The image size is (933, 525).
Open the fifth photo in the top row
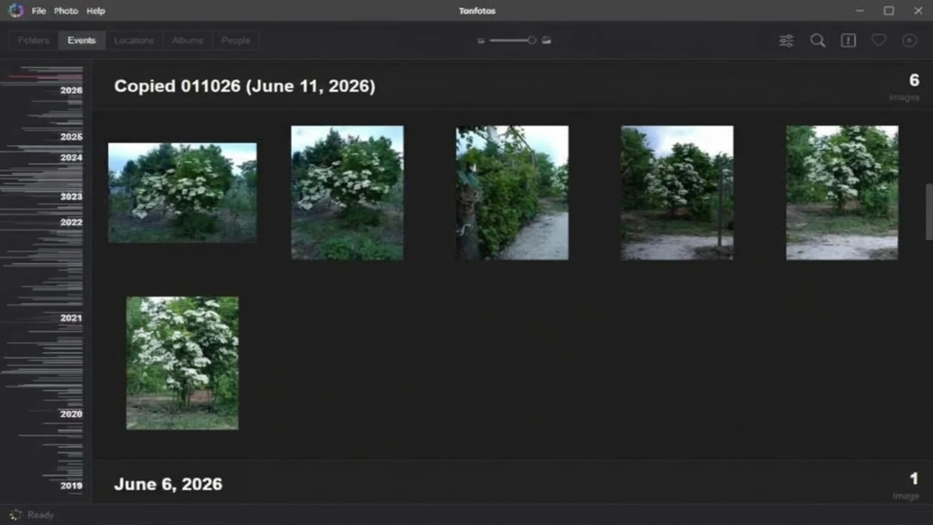842,192
